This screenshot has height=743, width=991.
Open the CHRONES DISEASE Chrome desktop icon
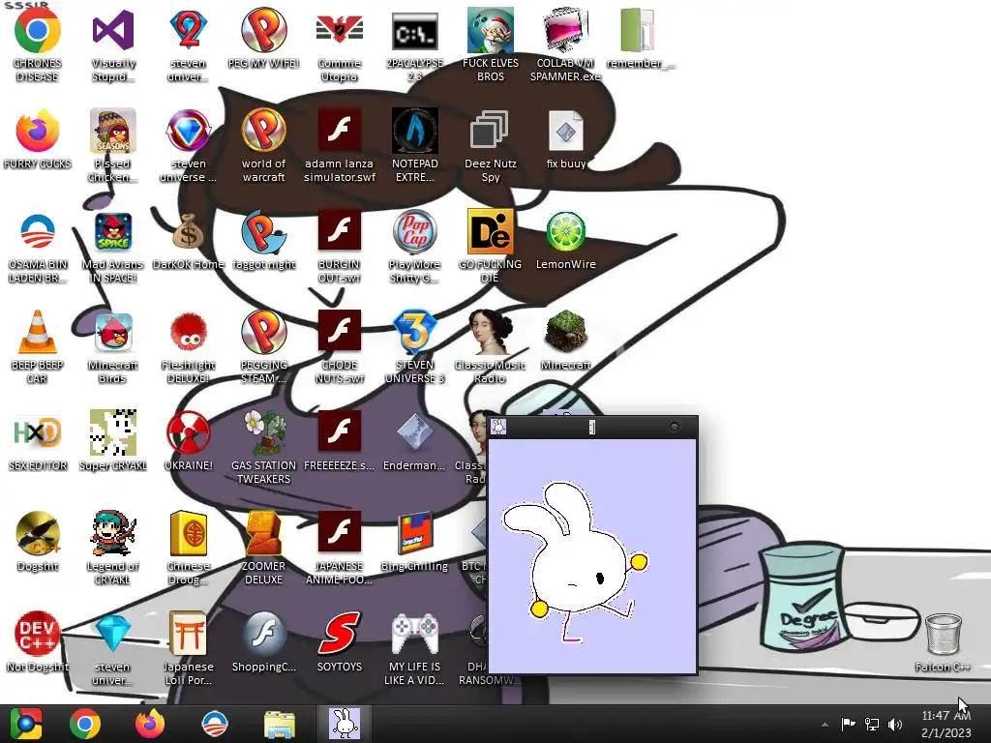coord(38,30)
